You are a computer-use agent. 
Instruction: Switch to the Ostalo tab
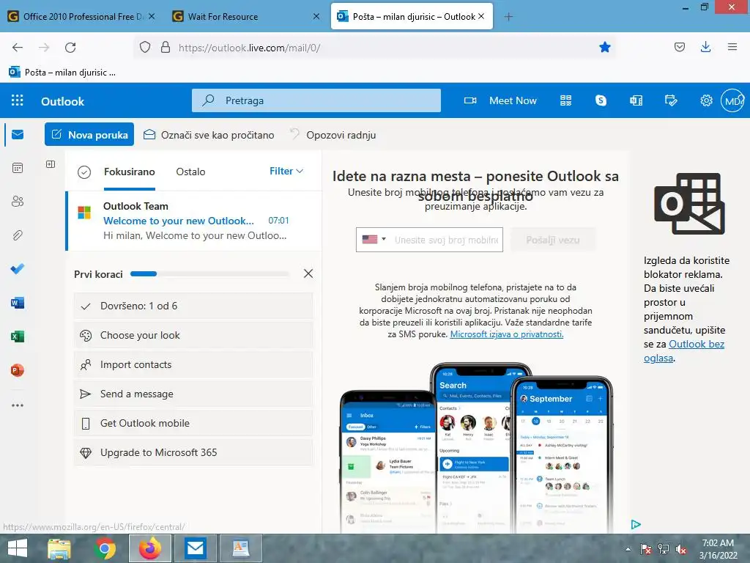point(190,172)
